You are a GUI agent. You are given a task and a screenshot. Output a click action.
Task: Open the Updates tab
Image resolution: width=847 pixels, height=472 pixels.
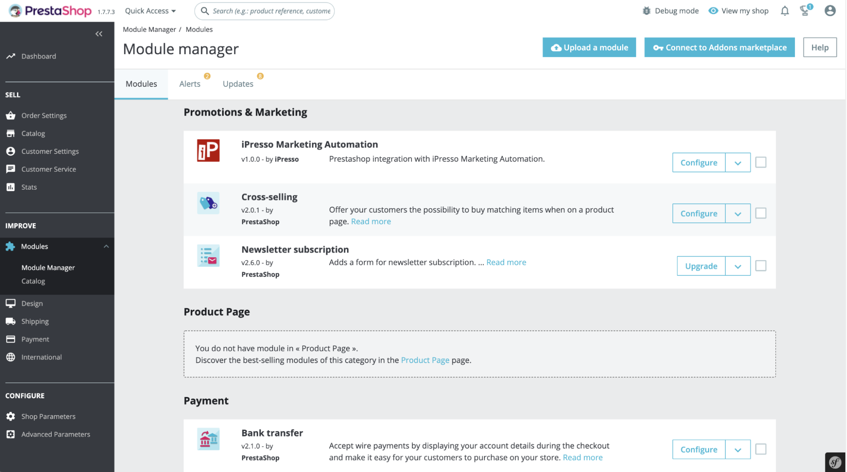point(238,83)
